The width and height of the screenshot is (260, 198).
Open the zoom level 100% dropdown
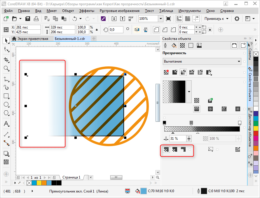[x=160, y=19]
